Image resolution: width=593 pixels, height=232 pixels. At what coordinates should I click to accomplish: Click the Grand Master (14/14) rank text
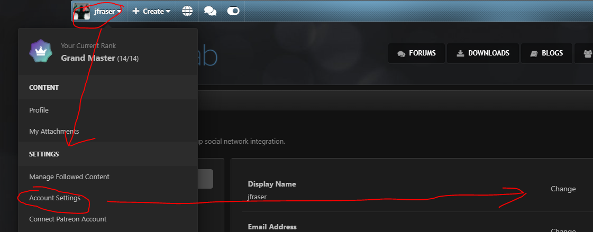[x=99, y=58]
